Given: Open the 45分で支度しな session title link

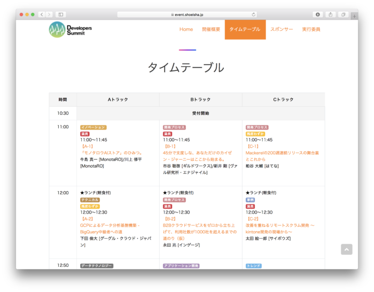Looking at the screenshot, I should click(x=197, y=156).
